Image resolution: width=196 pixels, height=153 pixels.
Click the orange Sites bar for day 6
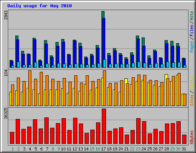(41, 89)
